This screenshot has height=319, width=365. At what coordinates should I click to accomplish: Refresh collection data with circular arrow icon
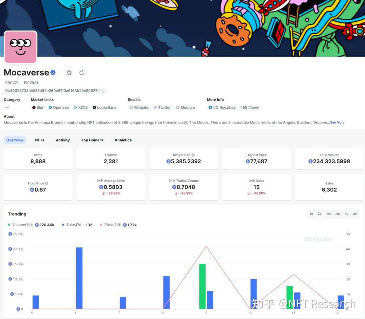click(x=82, y=73)
